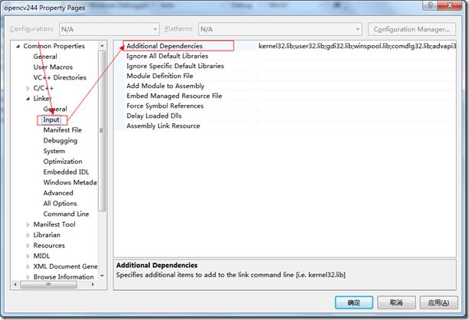469x320 pixels.
Task: Expand the XML Document Generator node
Action: (x=28, y=266)
